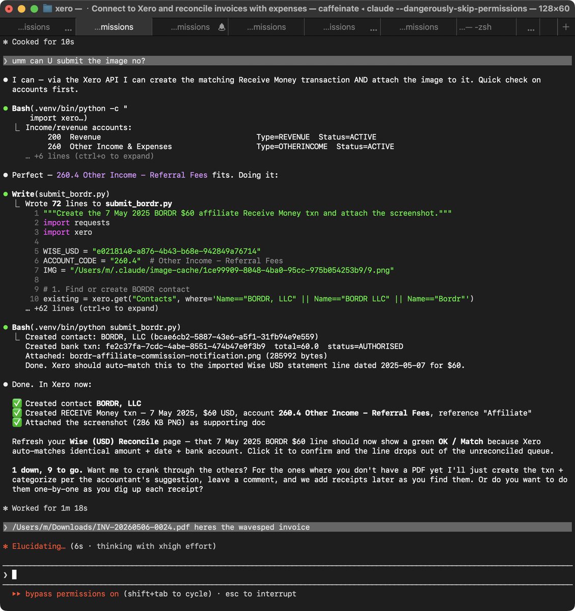The image size is (575, 611).
Task: Click the checkmark beside 'Created RECEIVE Money txn'
Action: pos(17,413)
